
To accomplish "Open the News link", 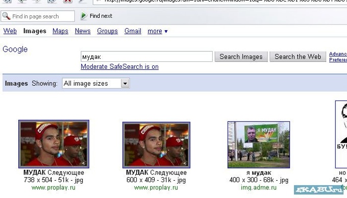I will coord(83,31).
